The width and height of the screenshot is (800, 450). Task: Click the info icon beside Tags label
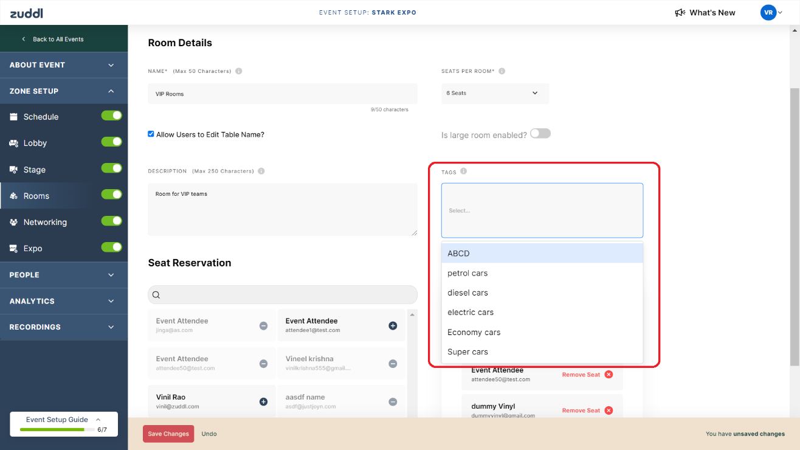click(463, 171)
